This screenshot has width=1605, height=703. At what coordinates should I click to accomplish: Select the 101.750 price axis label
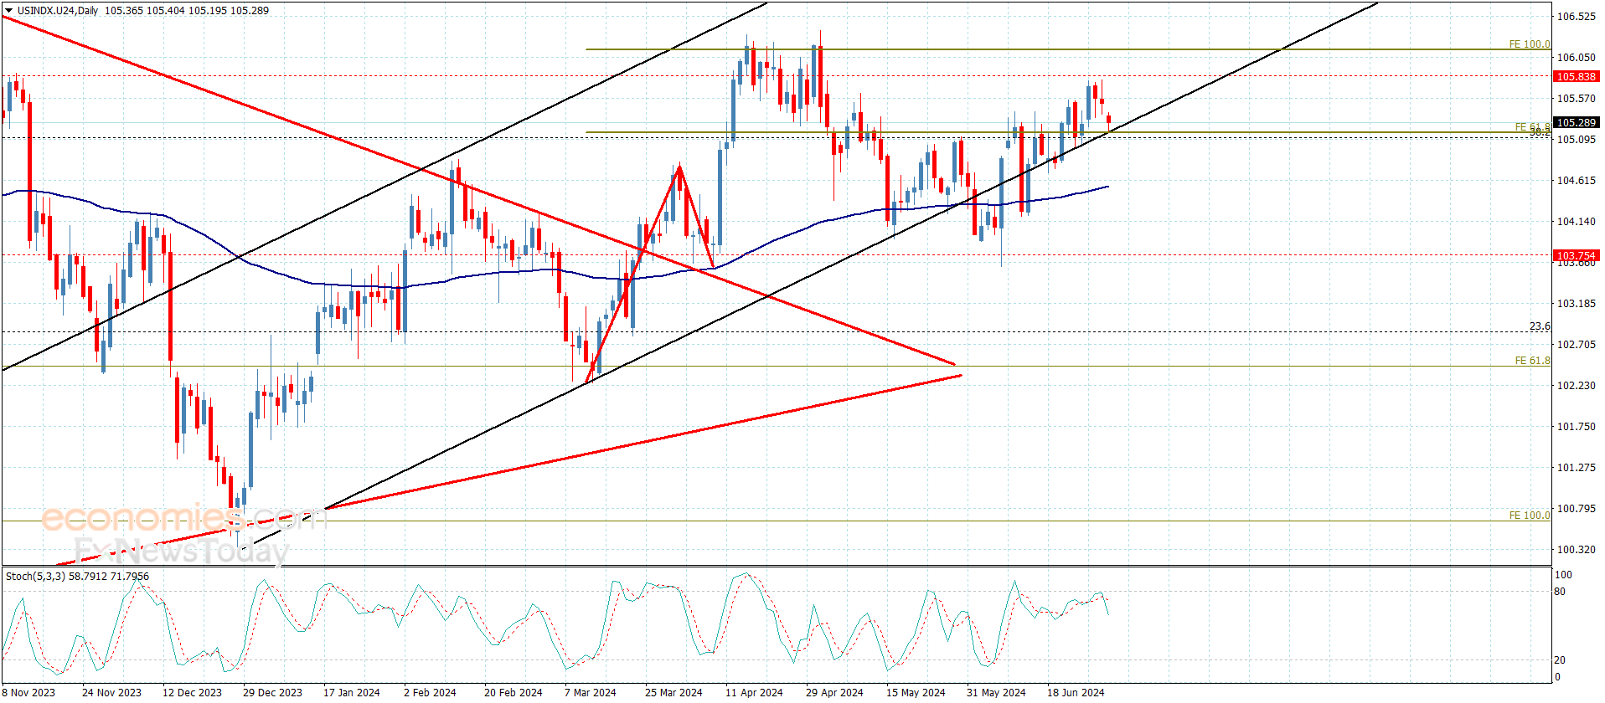coord(1576,427)
